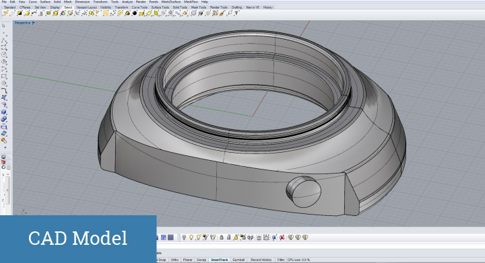Click the four-viewport layout icon
The image size is (485, 263).
click(170, 237)
